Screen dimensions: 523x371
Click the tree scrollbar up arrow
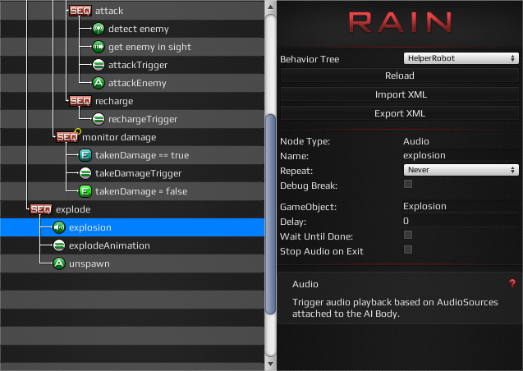(270, 7)
